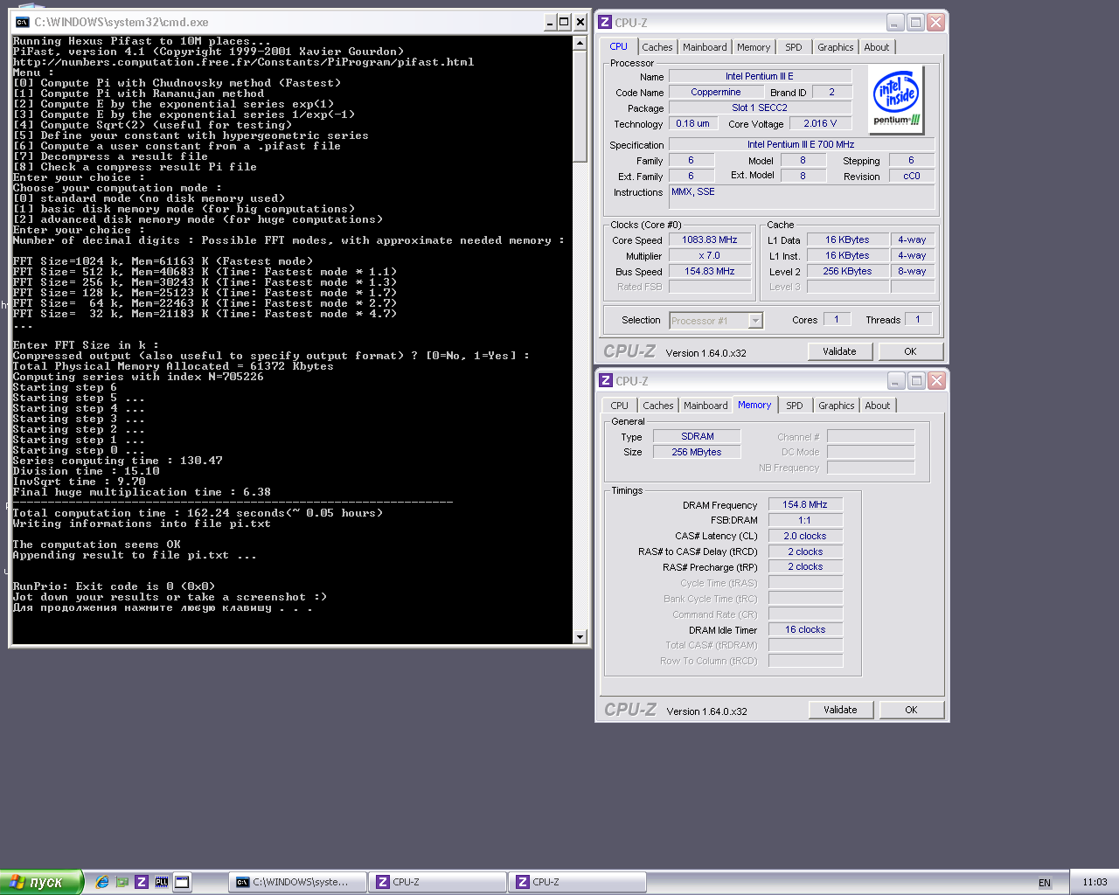The width and height of the screenshot is (1119, 895).
Task: Open the About tab in upper CPU-Z
Action: pyautogui.click(x=877, y=47)
